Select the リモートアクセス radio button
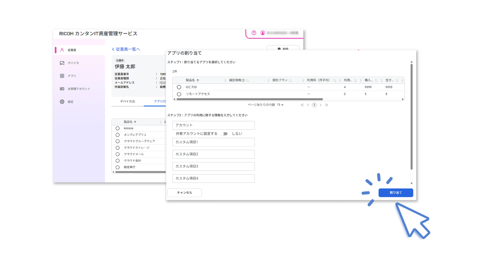The height and width of the screenshot is (270, 483). 179,94
